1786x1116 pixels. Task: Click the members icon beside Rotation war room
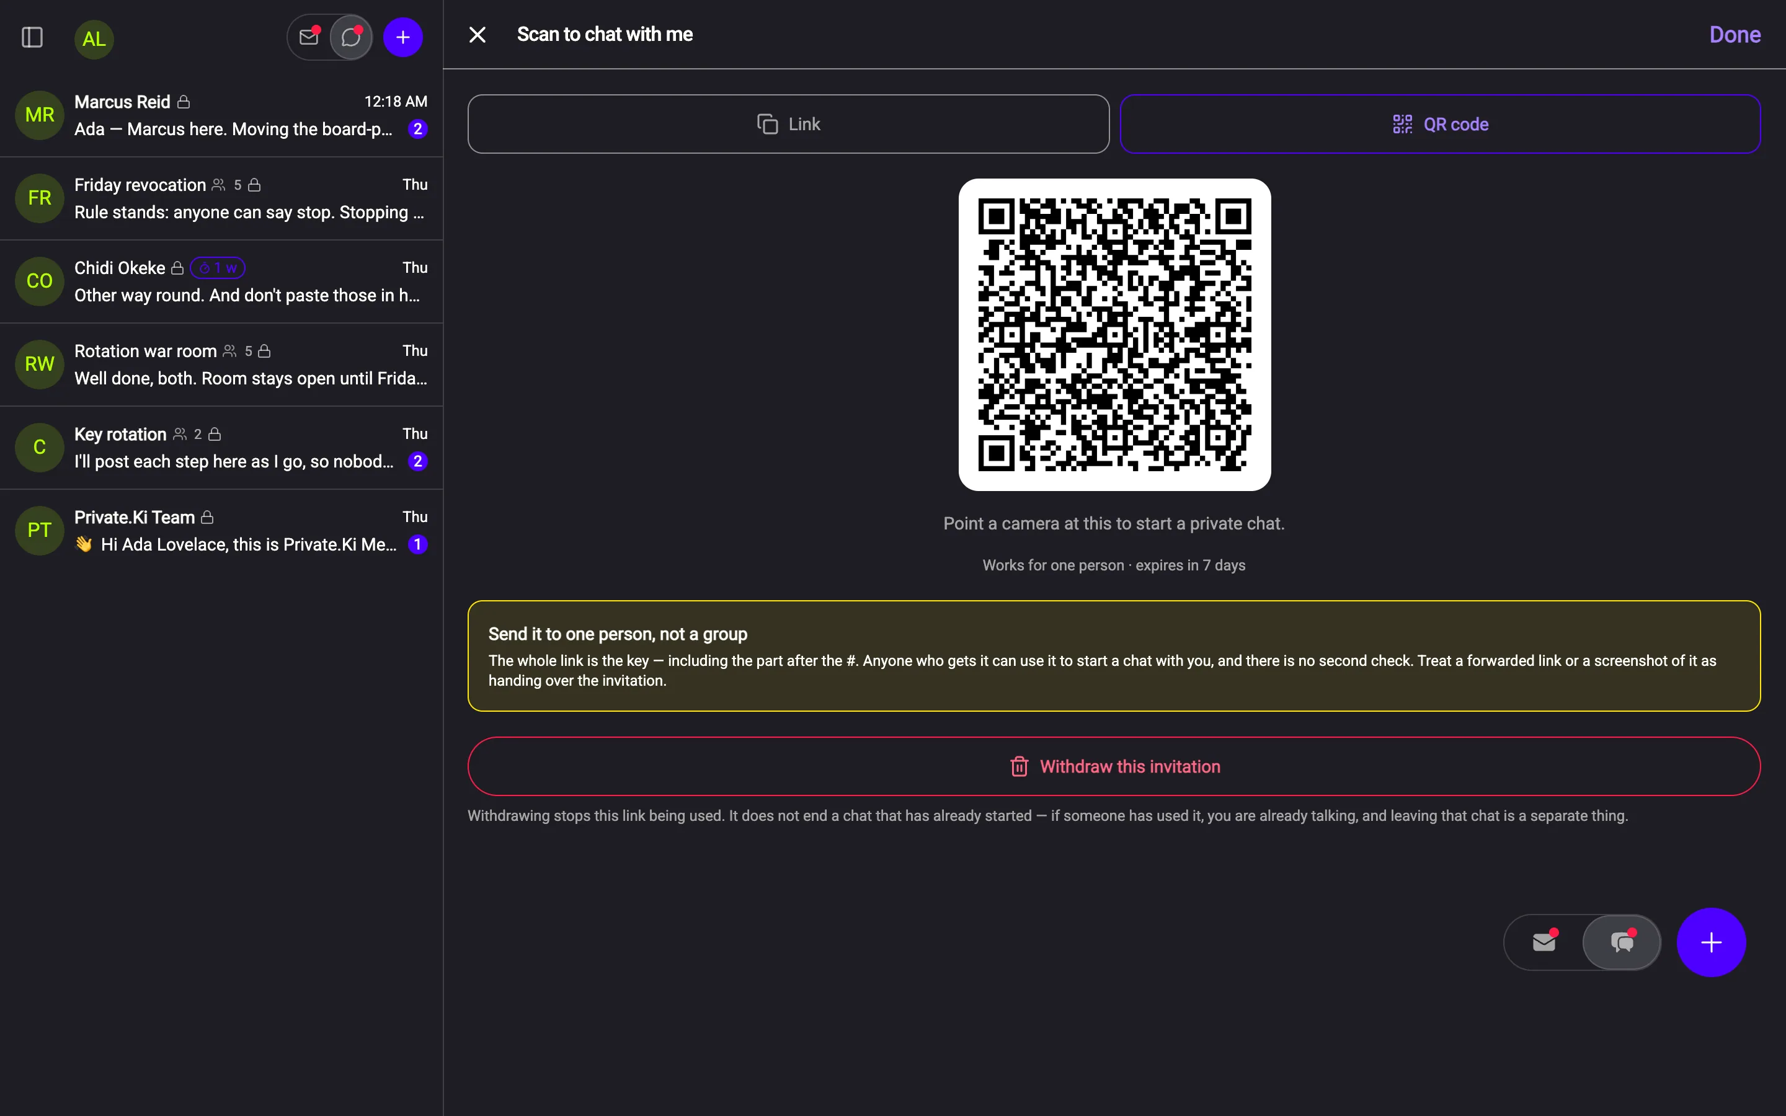tap(229, 350)
